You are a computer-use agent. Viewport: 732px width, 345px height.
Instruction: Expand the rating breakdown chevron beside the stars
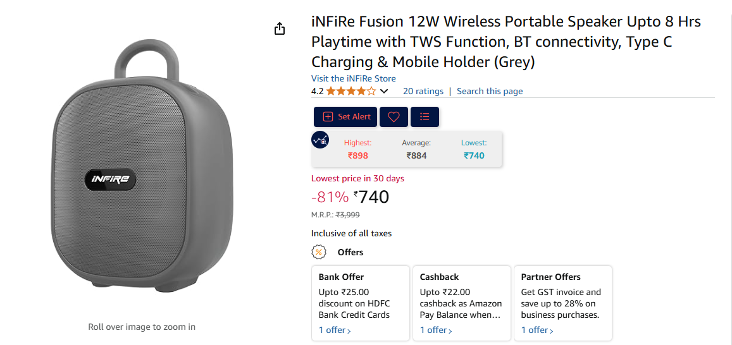384,92
